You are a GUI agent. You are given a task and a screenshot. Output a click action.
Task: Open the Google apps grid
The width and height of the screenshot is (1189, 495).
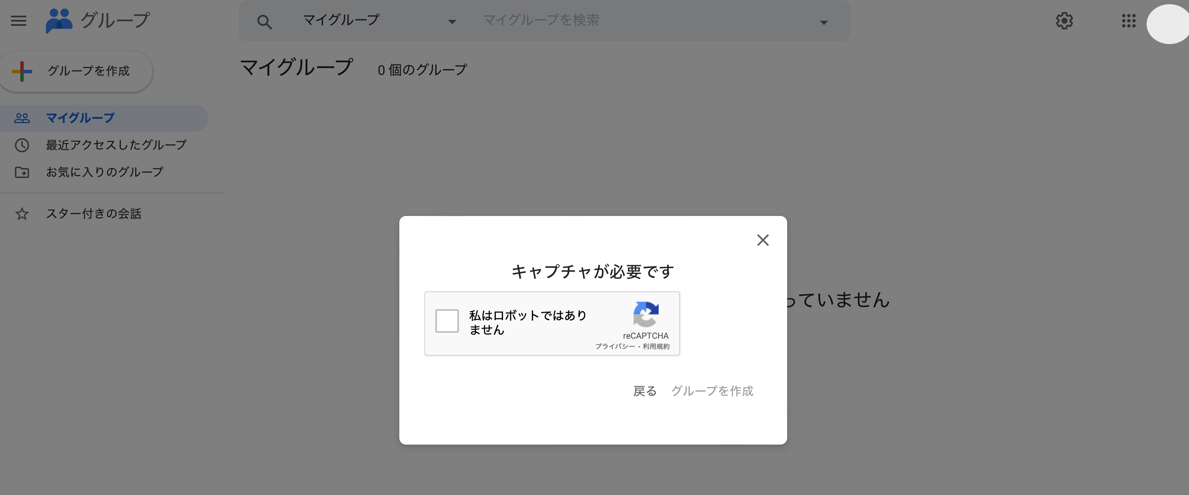pos(1128,21)
